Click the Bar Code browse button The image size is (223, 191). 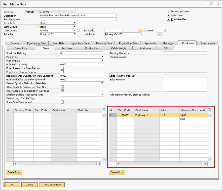coord(140,30)
